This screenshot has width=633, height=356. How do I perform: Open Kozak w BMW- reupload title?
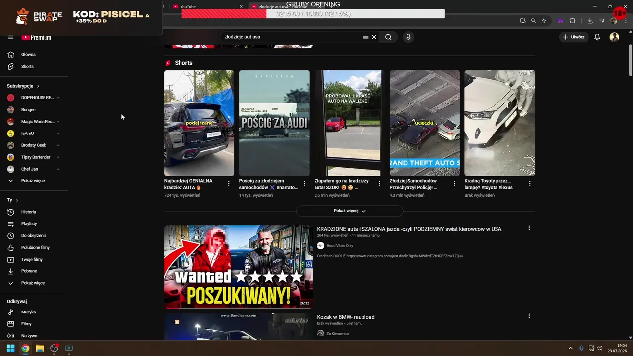click(346, 317)
